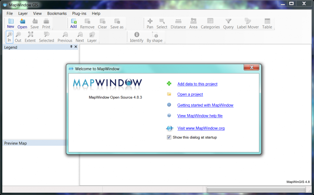
Task: Open the Bookmarks menu
Action: 57,13
